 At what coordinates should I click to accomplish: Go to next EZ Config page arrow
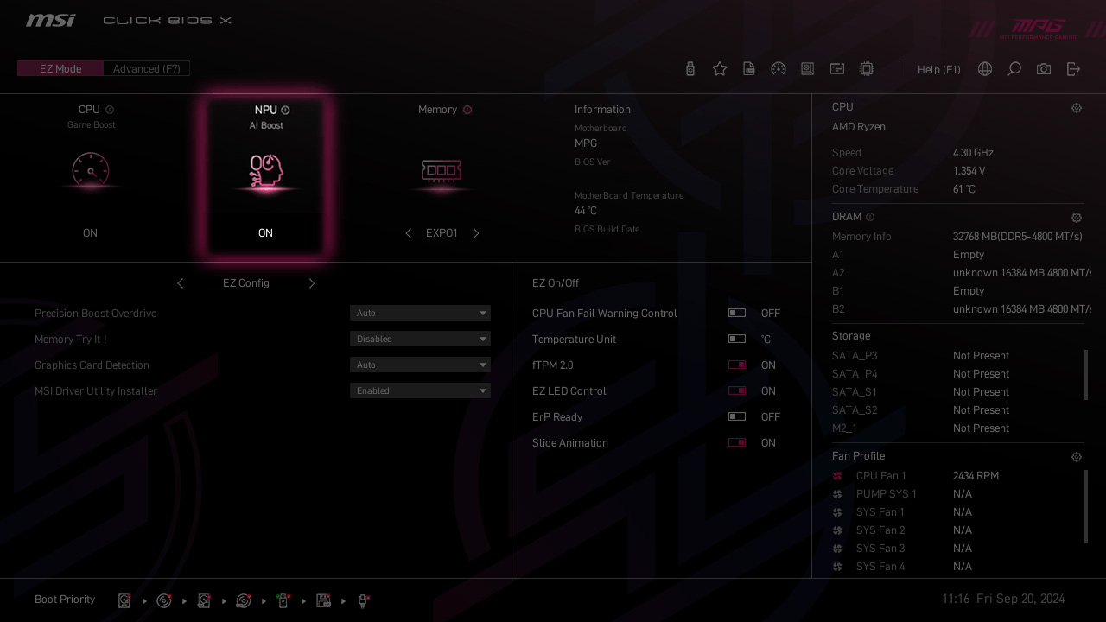coord(312,283)
